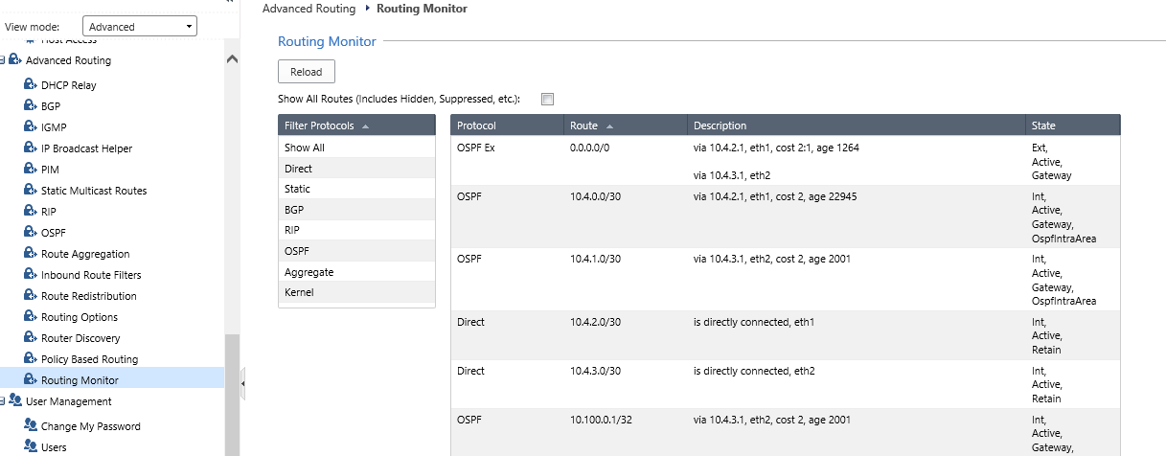Screen dimensions: 1166x456
Task: Click the PIM icon in sidebar
Action: [x=30, y=170]
